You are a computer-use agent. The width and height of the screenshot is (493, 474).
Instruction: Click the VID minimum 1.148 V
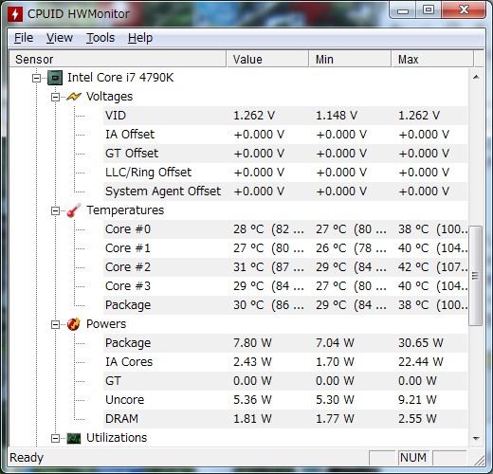click(x=337, y=116)
